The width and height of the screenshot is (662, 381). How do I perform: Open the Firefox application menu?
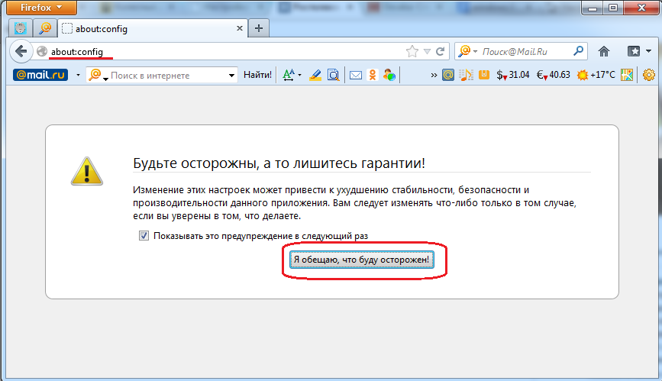pyautogui.click(x=41, y=7)
